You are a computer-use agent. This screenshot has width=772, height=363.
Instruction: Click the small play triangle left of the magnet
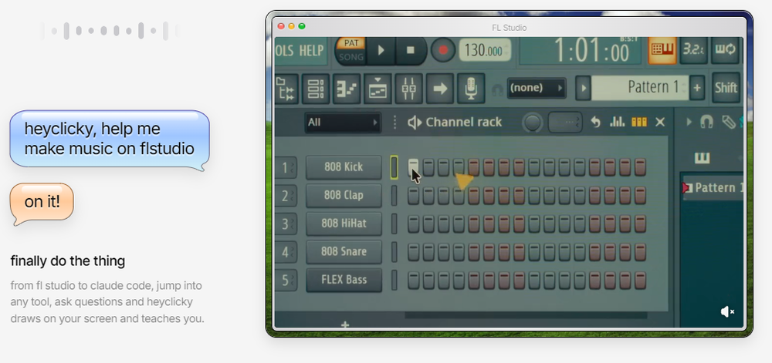[689, 121]
